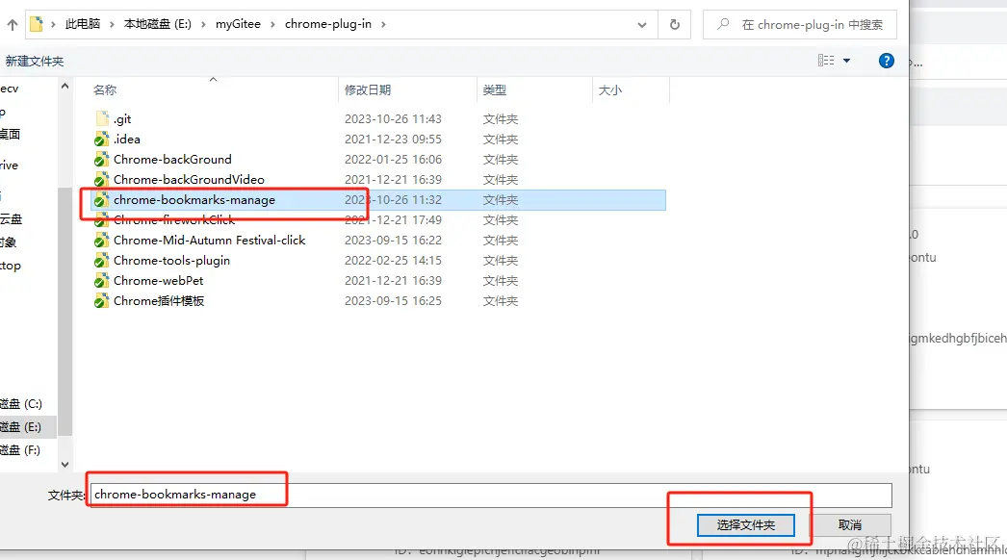Expand the chevron after myGitee breadcrumb
Viewport: 1007px width, 560px height.
click(x=272, y=24)
